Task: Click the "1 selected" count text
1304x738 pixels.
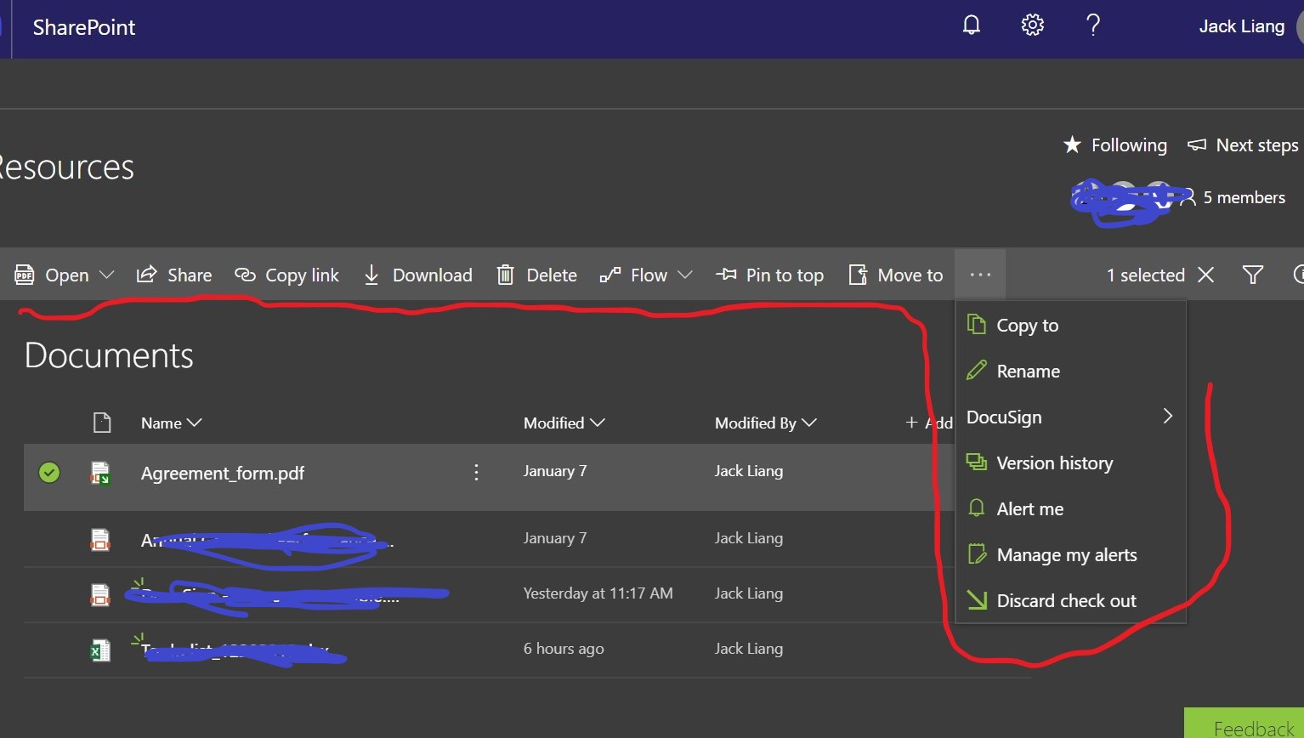Action: coord(1145,275)
